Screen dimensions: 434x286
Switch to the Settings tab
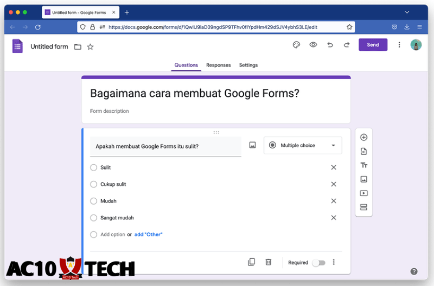[248, 65]
